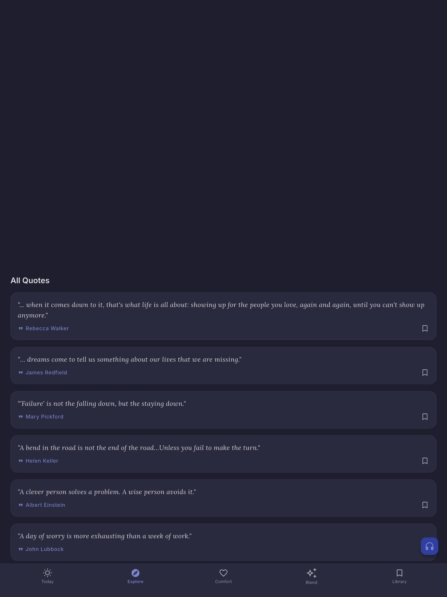The image size is (447, 597).
Task: Save the James Redfield quote bookmark
Action: [425, 372]
